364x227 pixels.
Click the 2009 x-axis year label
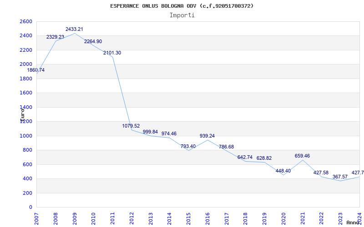click(75, 218)
